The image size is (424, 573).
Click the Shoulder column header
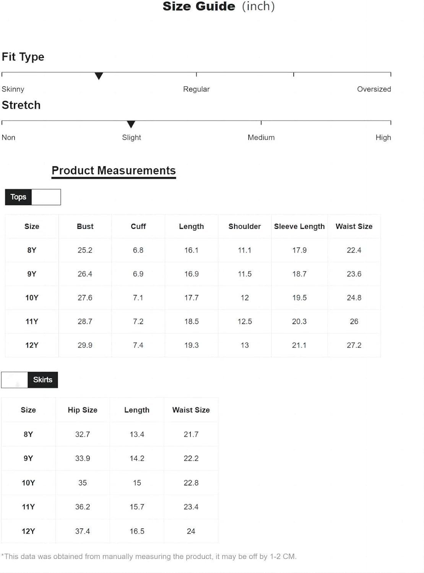(x=245, y=227)
